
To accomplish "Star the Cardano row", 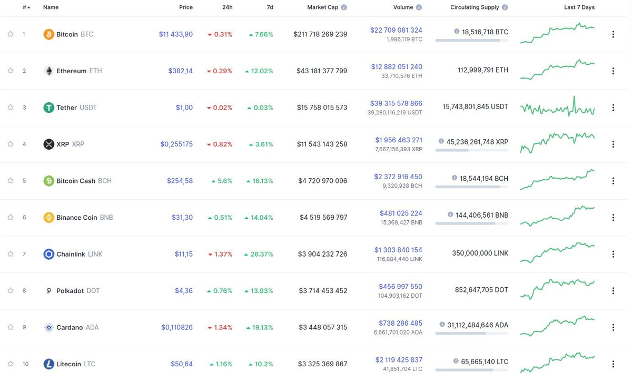I will [11, 327].
